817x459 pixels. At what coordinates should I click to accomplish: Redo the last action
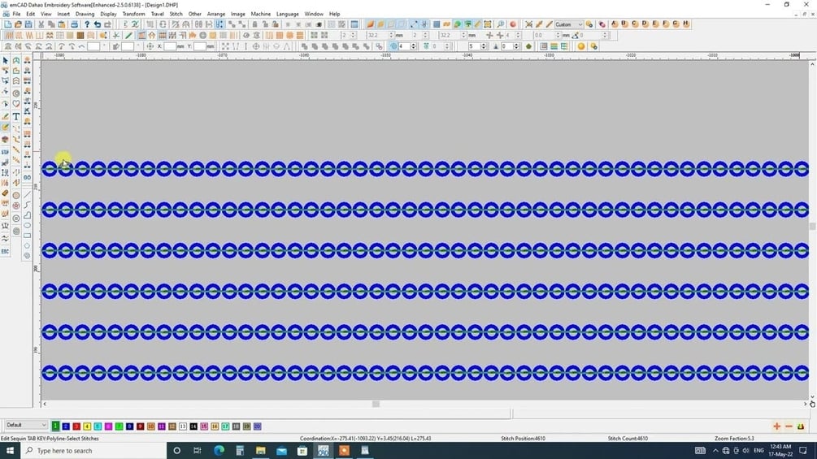107,24
